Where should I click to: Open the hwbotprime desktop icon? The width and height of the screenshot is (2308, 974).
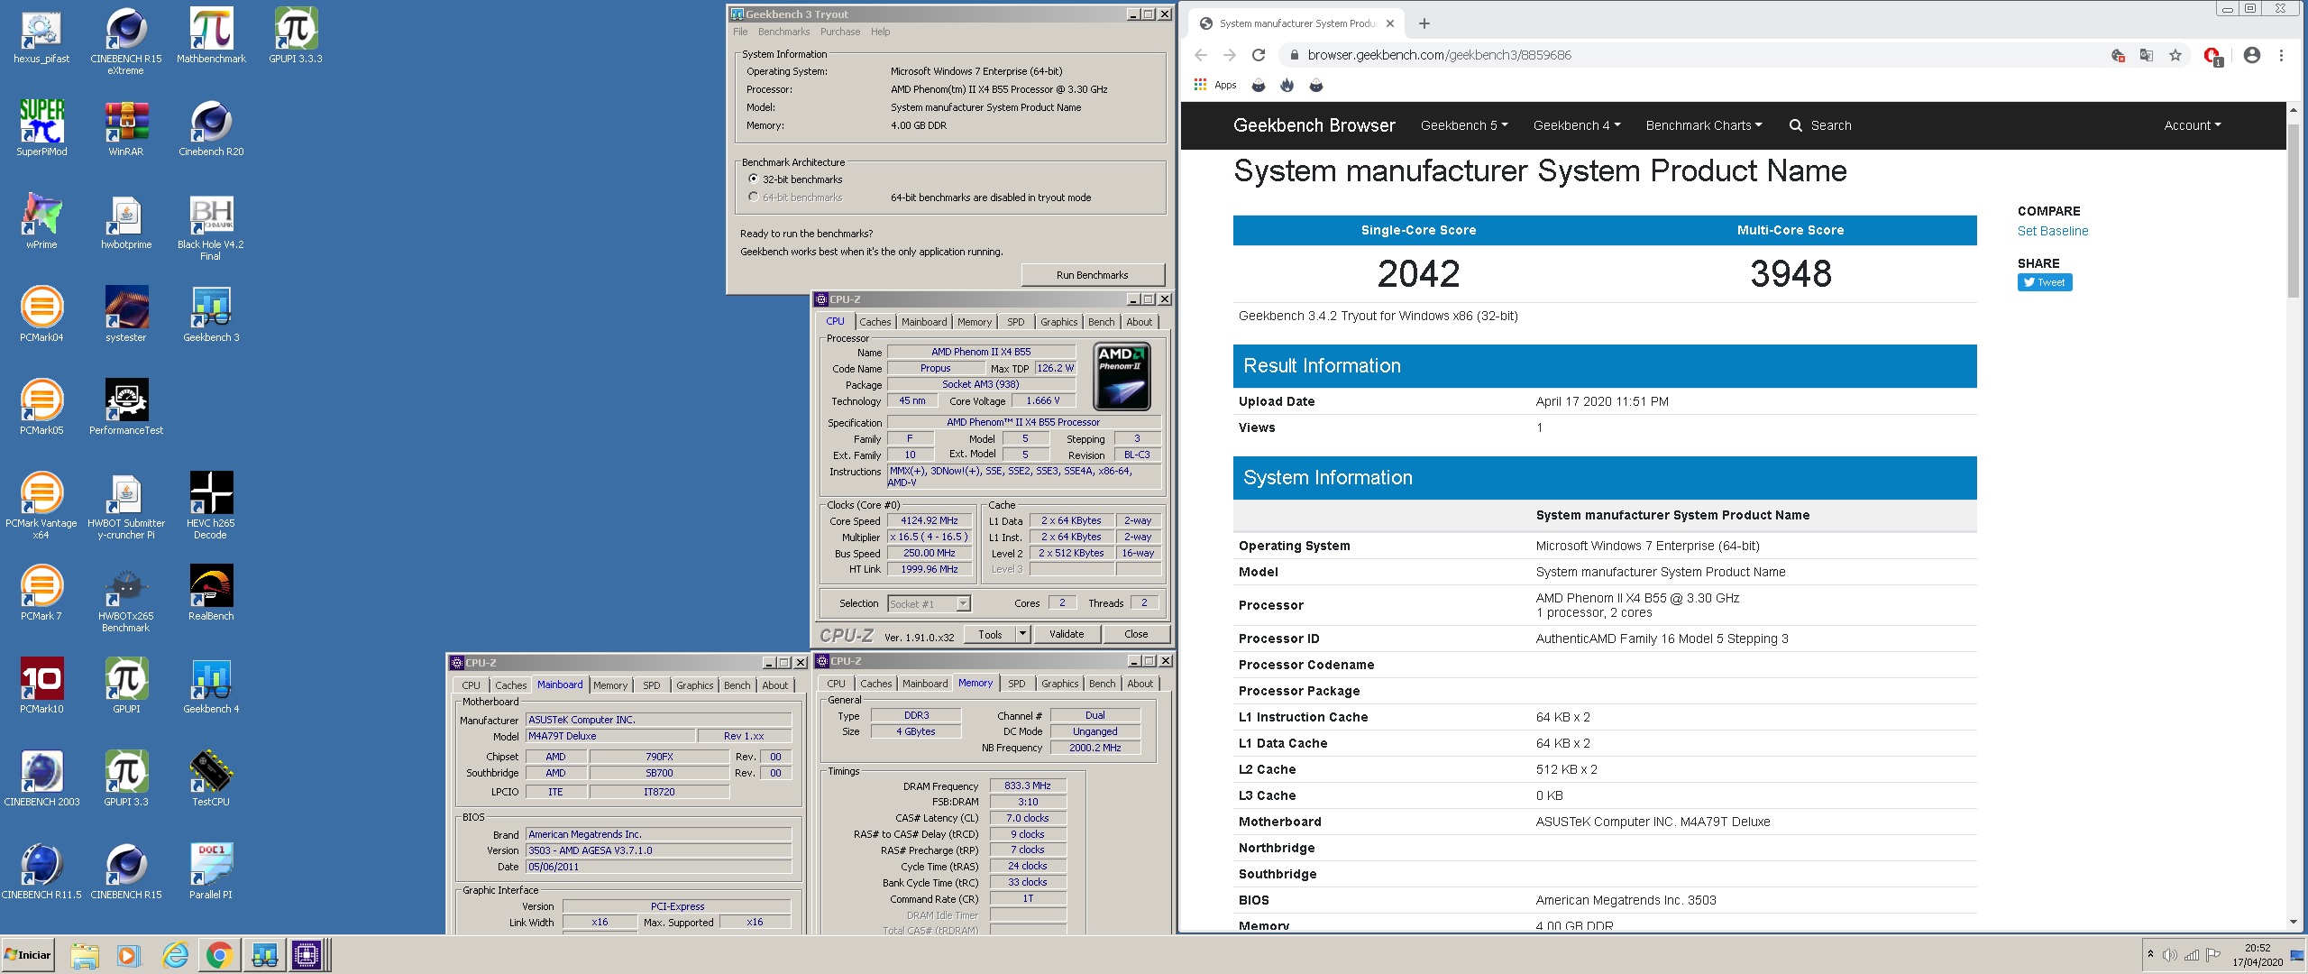pos(126,222)
